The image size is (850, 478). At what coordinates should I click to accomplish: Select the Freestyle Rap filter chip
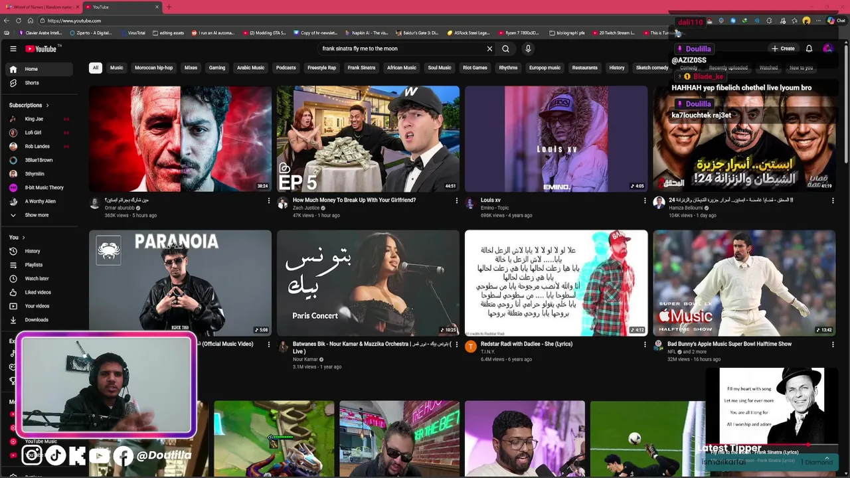[322, 68]
